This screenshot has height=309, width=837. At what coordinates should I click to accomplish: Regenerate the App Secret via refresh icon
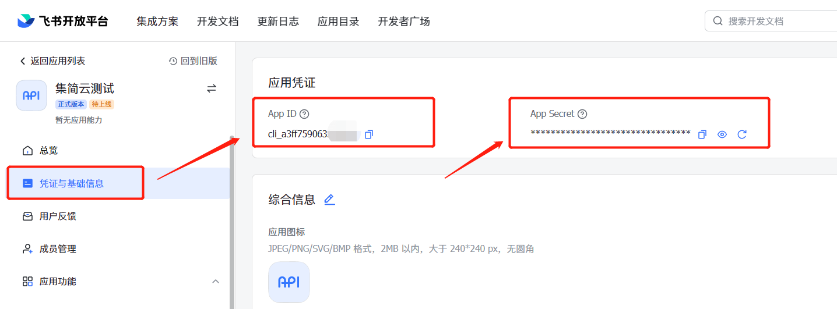click(742, 134)
